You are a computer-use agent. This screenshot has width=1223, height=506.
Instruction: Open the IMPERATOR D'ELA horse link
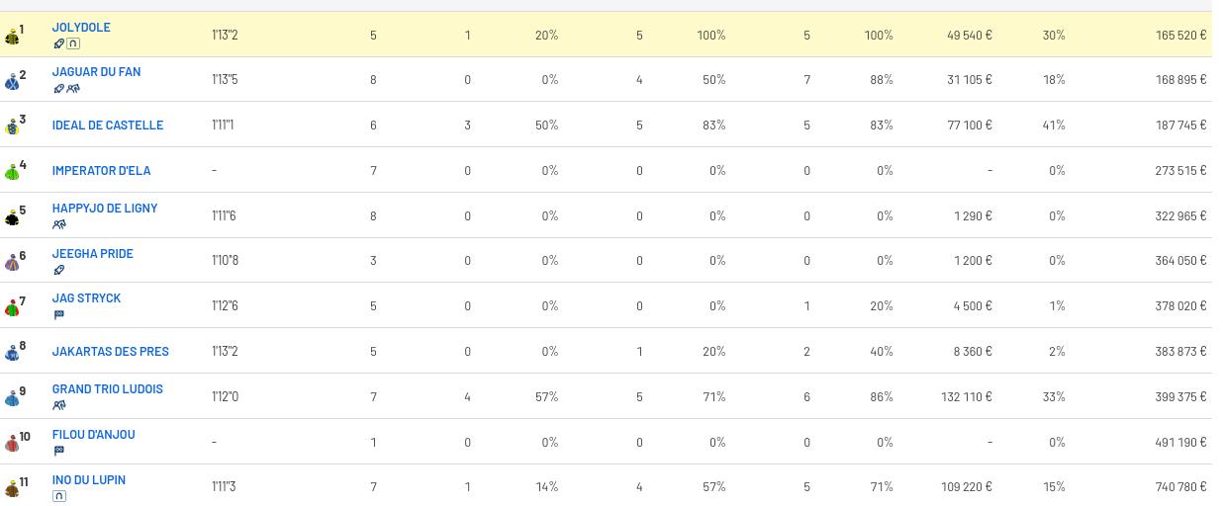(101, 171)
